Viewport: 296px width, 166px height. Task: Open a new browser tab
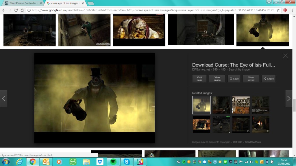pyautogui.click(x=90, y=3)
